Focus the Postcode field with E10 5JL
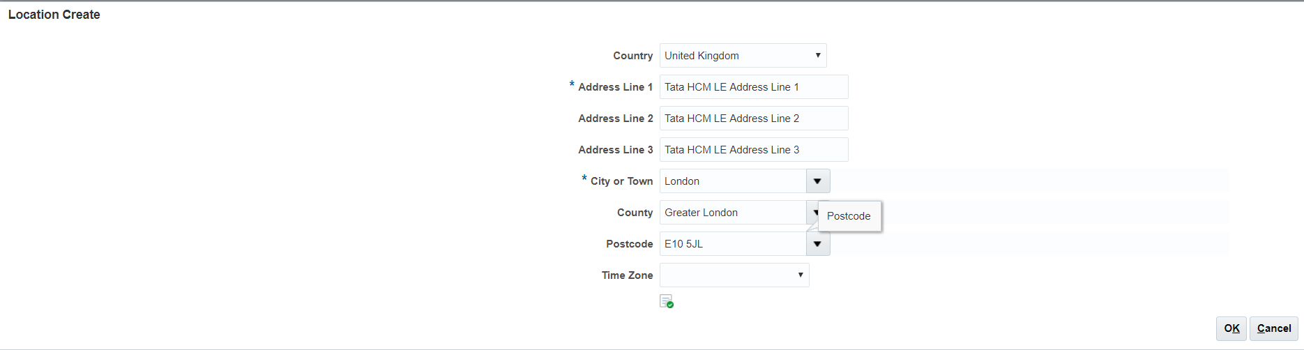The image size is (1304, 350). [x=732, y=244]
